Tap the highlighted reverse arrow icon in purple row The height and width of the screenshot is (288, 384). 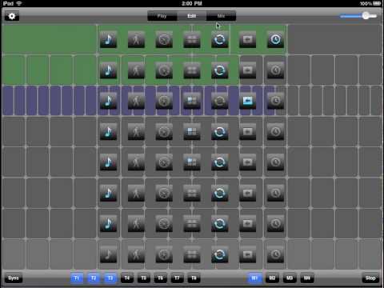(248, 101)
